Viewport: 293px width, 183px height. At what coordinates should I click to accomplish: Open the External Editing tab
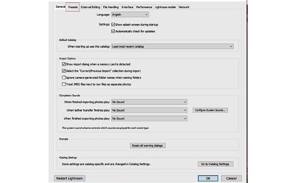pos(91,7)
